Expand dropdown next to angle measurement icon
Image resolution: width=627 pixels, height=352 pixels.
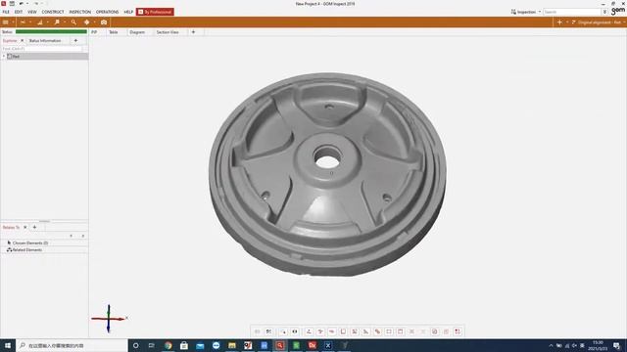pyautogui.click(x=48, y=22)
